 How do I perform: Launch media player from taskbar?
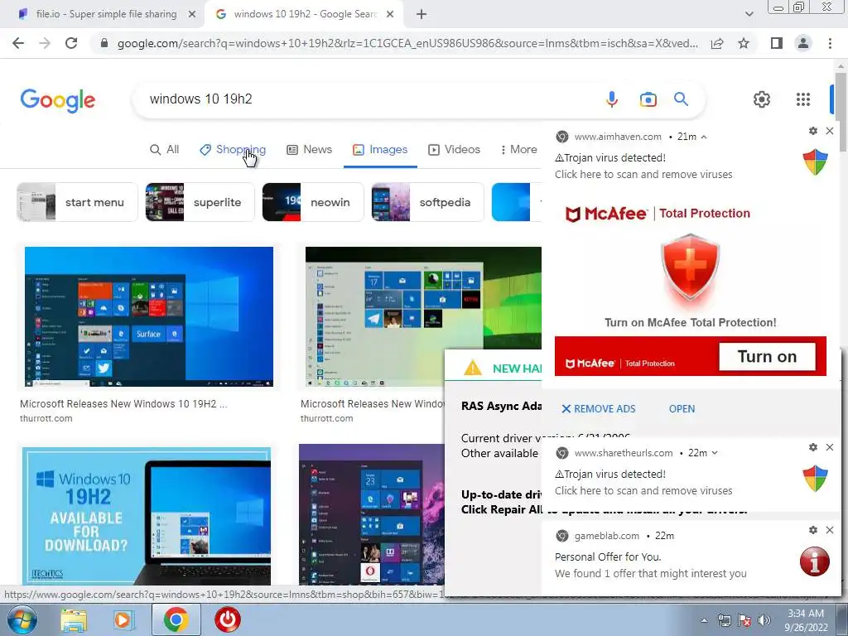point(123,619)
